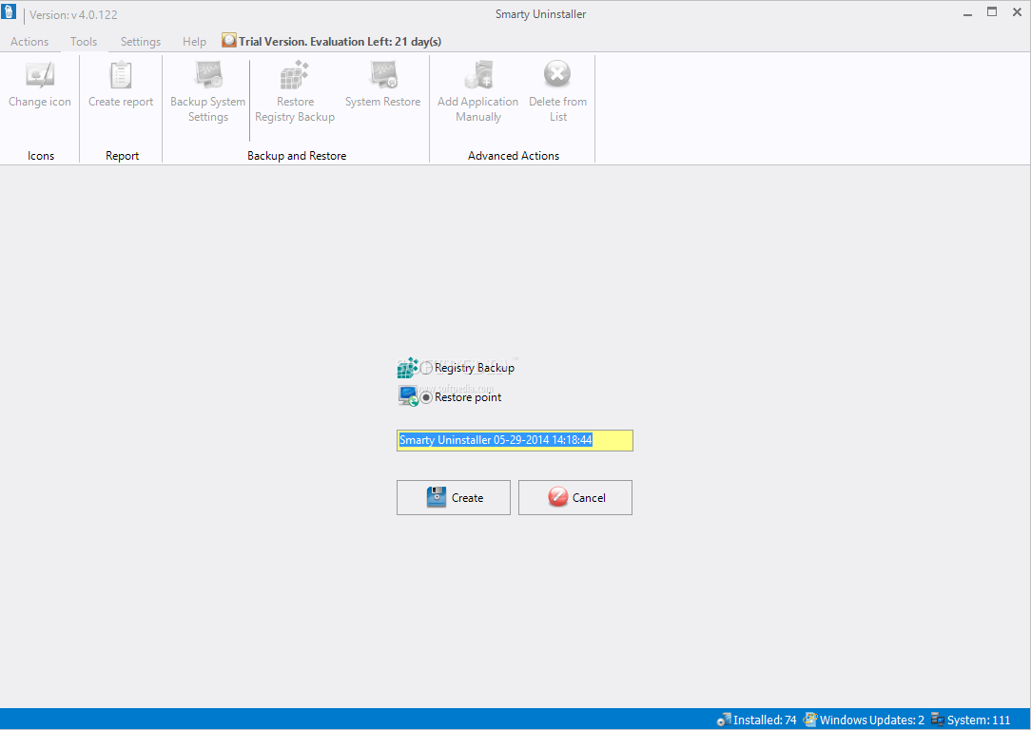Click Delete from List icon
Screen dimensions: 1031x730
click(x=557, y=74)
